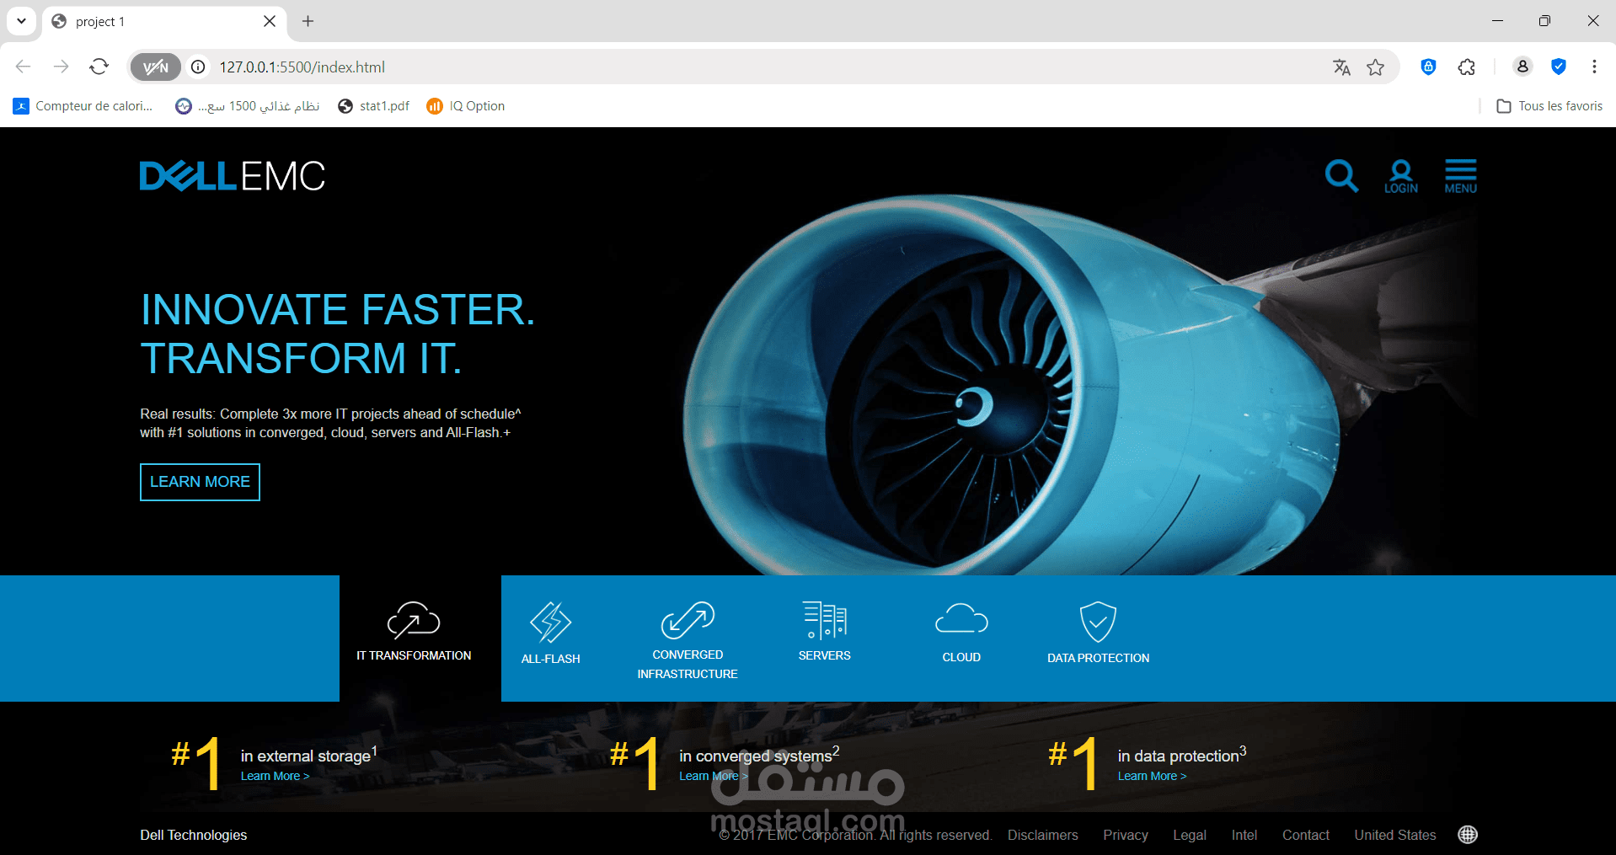Click the Dell Technologies footer text
The image size is (1616, 855).
tap(194, 835)
